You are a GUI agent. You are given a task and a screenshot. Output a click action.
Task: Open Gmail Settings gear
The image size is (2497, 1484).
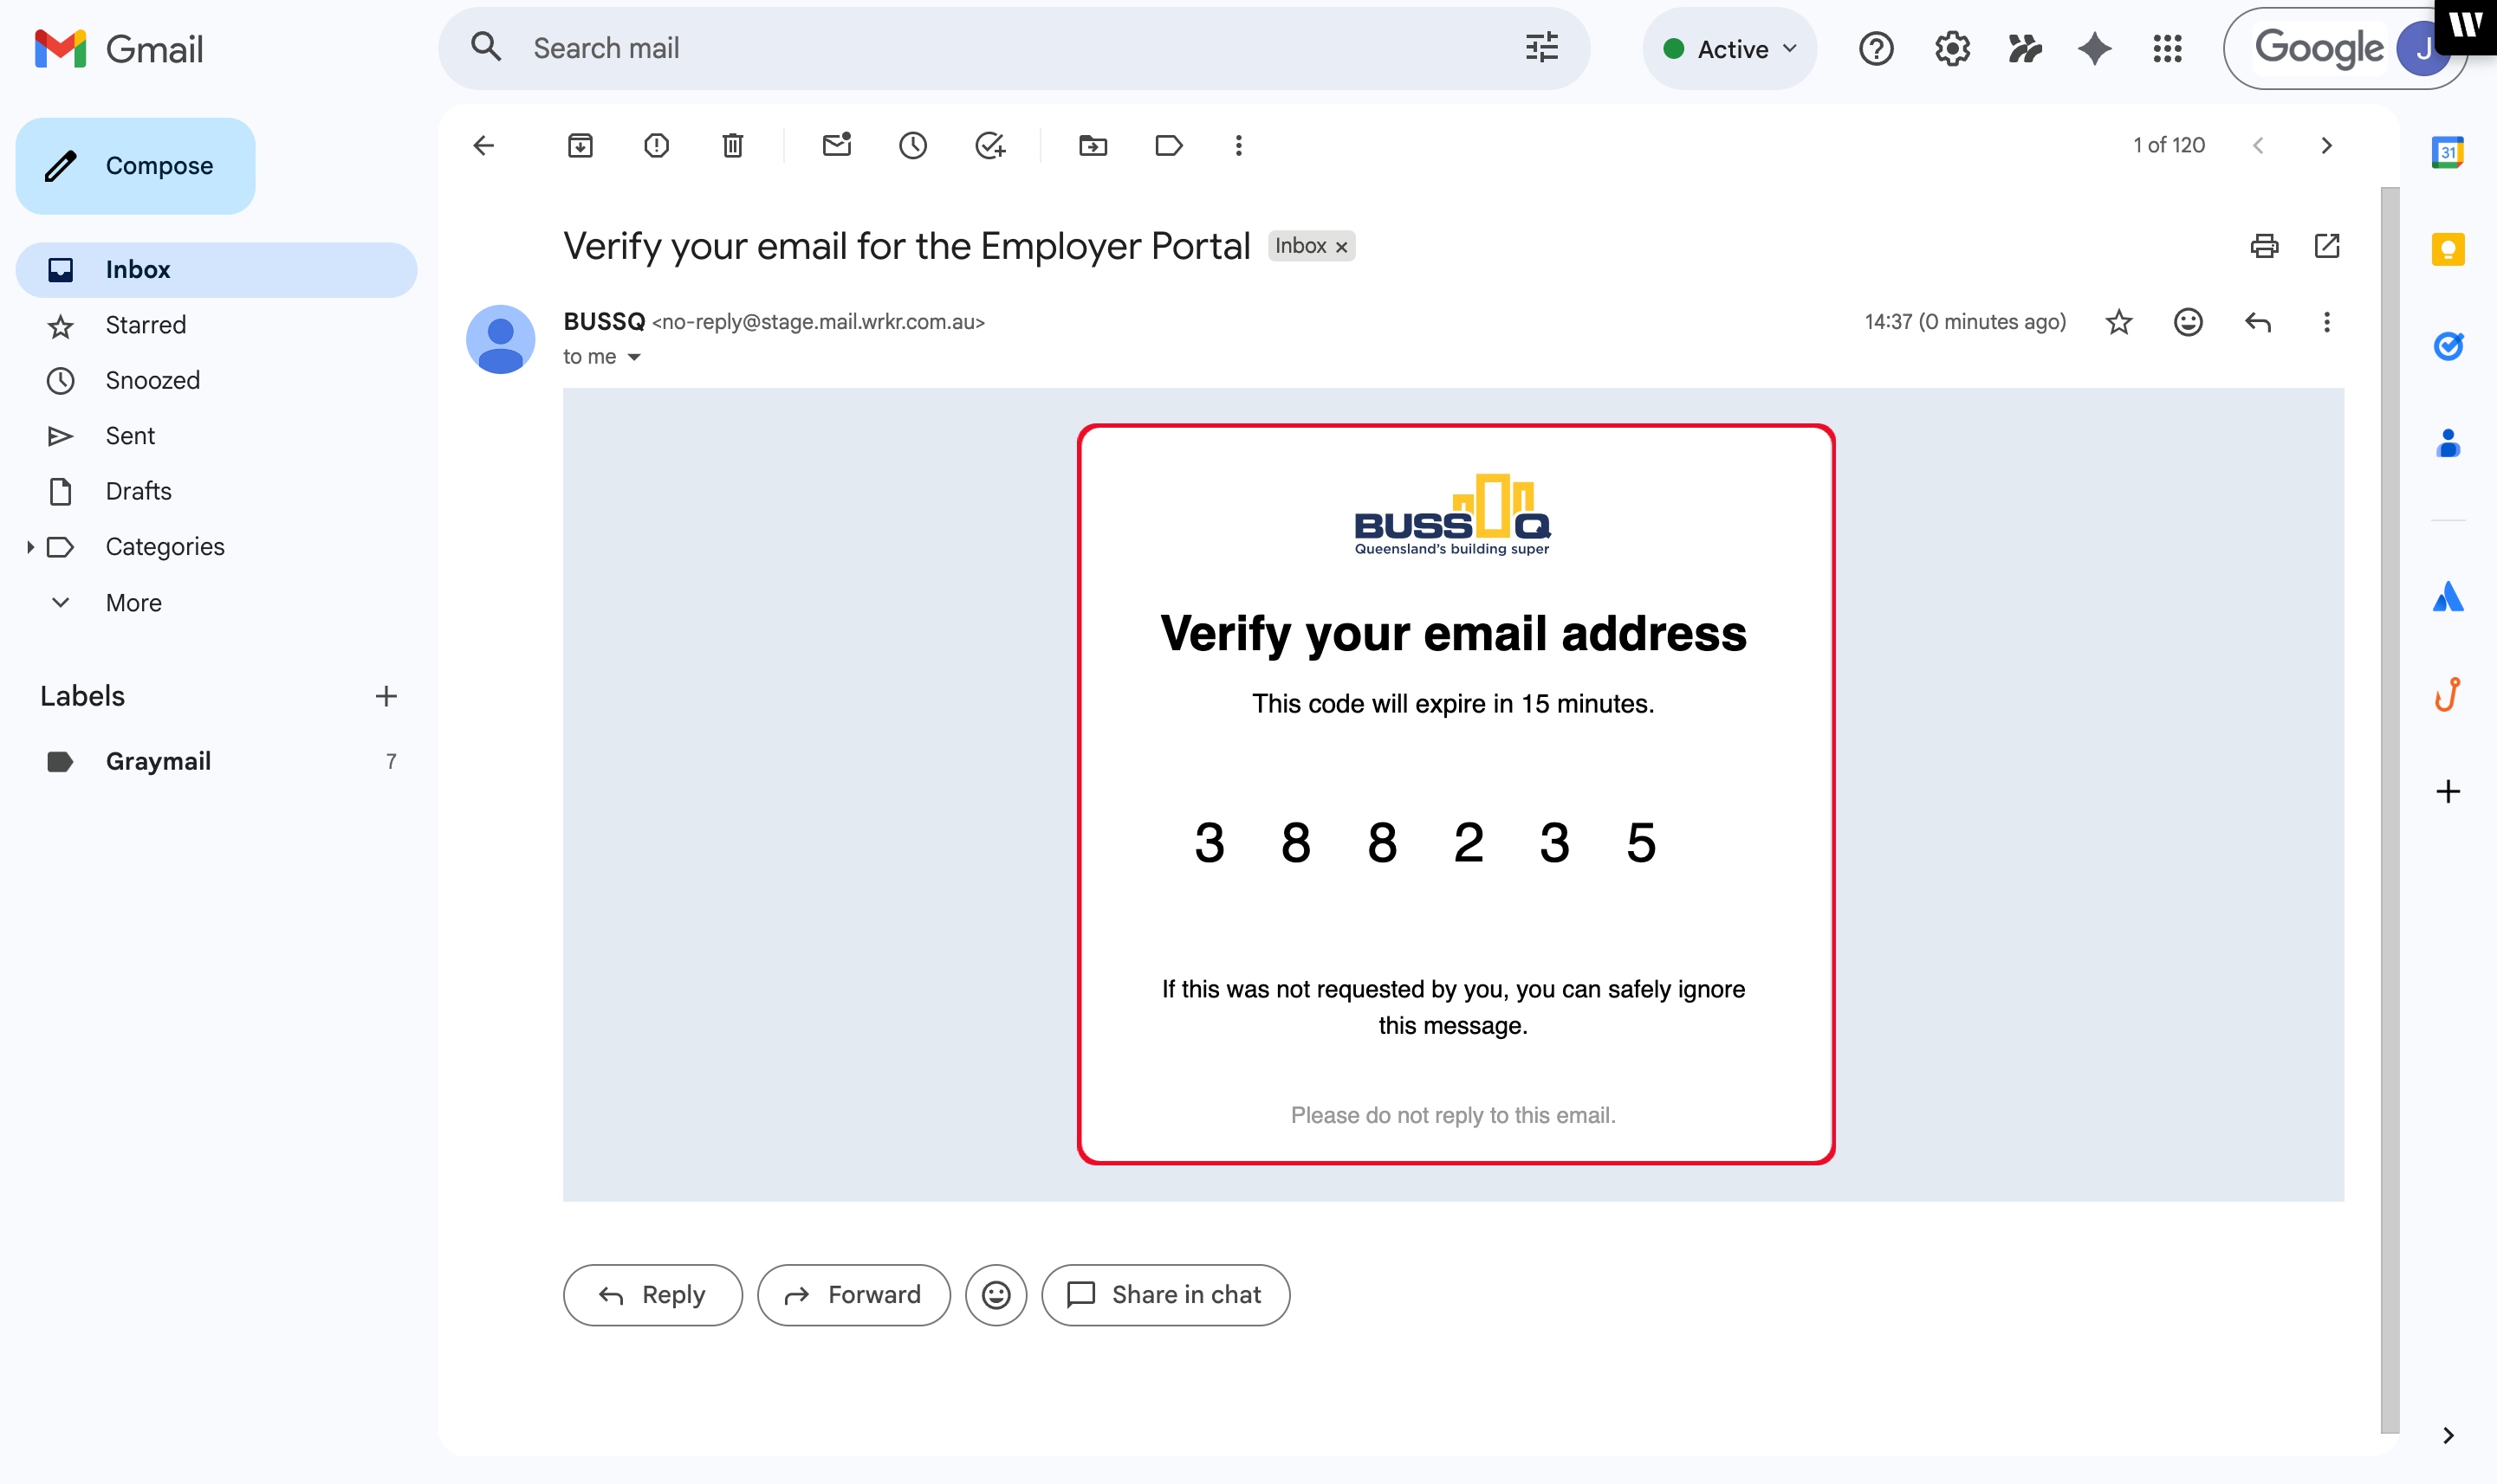[x=1952, y=48]
